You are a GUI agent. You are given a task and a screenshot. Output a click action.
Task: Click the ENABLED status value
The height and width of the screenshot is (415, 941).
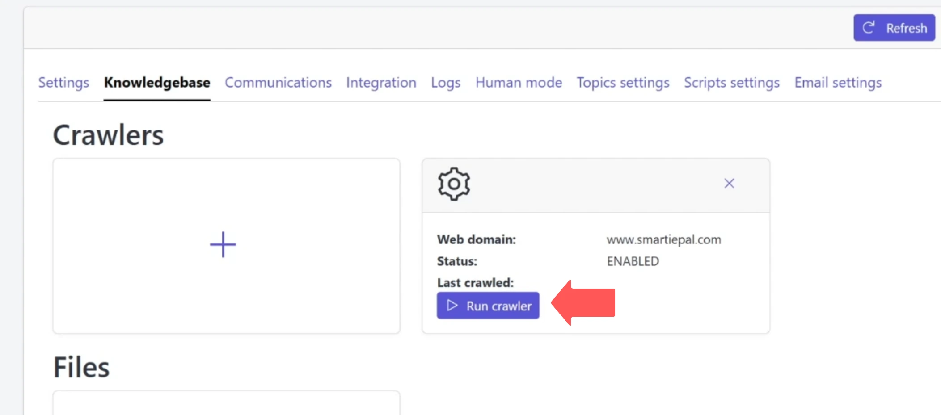(633, 261)
